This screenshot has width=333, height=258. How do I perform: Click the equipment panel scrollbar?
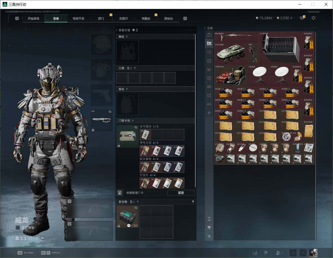point(195,110)
